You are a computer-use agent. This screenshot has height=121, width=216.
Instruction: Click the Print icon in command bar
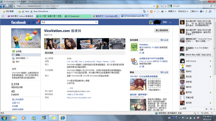coord(162,11)
